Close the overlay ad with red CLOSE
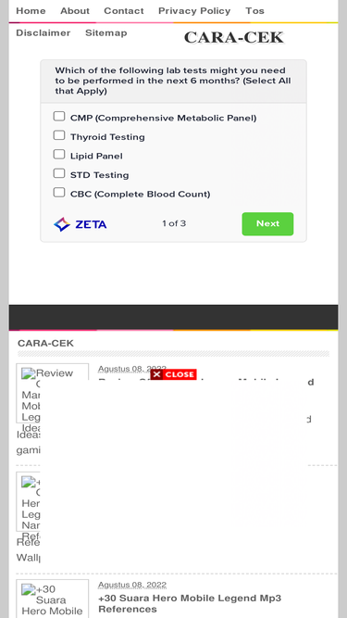The image size is (347, 618). [x=173, y=374]
